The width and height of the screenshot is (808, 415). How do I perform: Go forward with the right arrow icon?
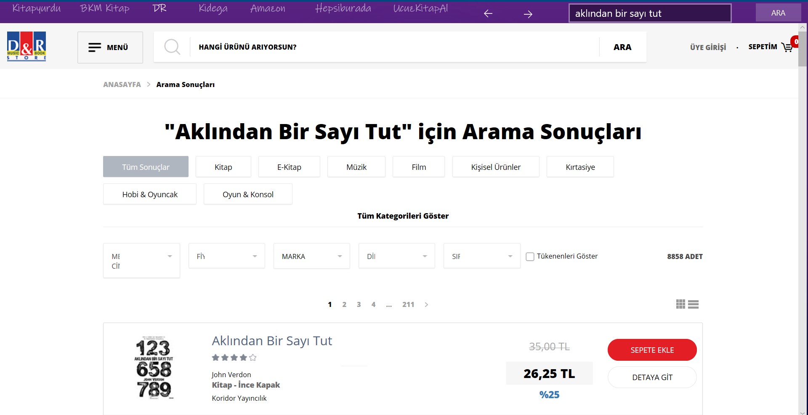[528, 14]
